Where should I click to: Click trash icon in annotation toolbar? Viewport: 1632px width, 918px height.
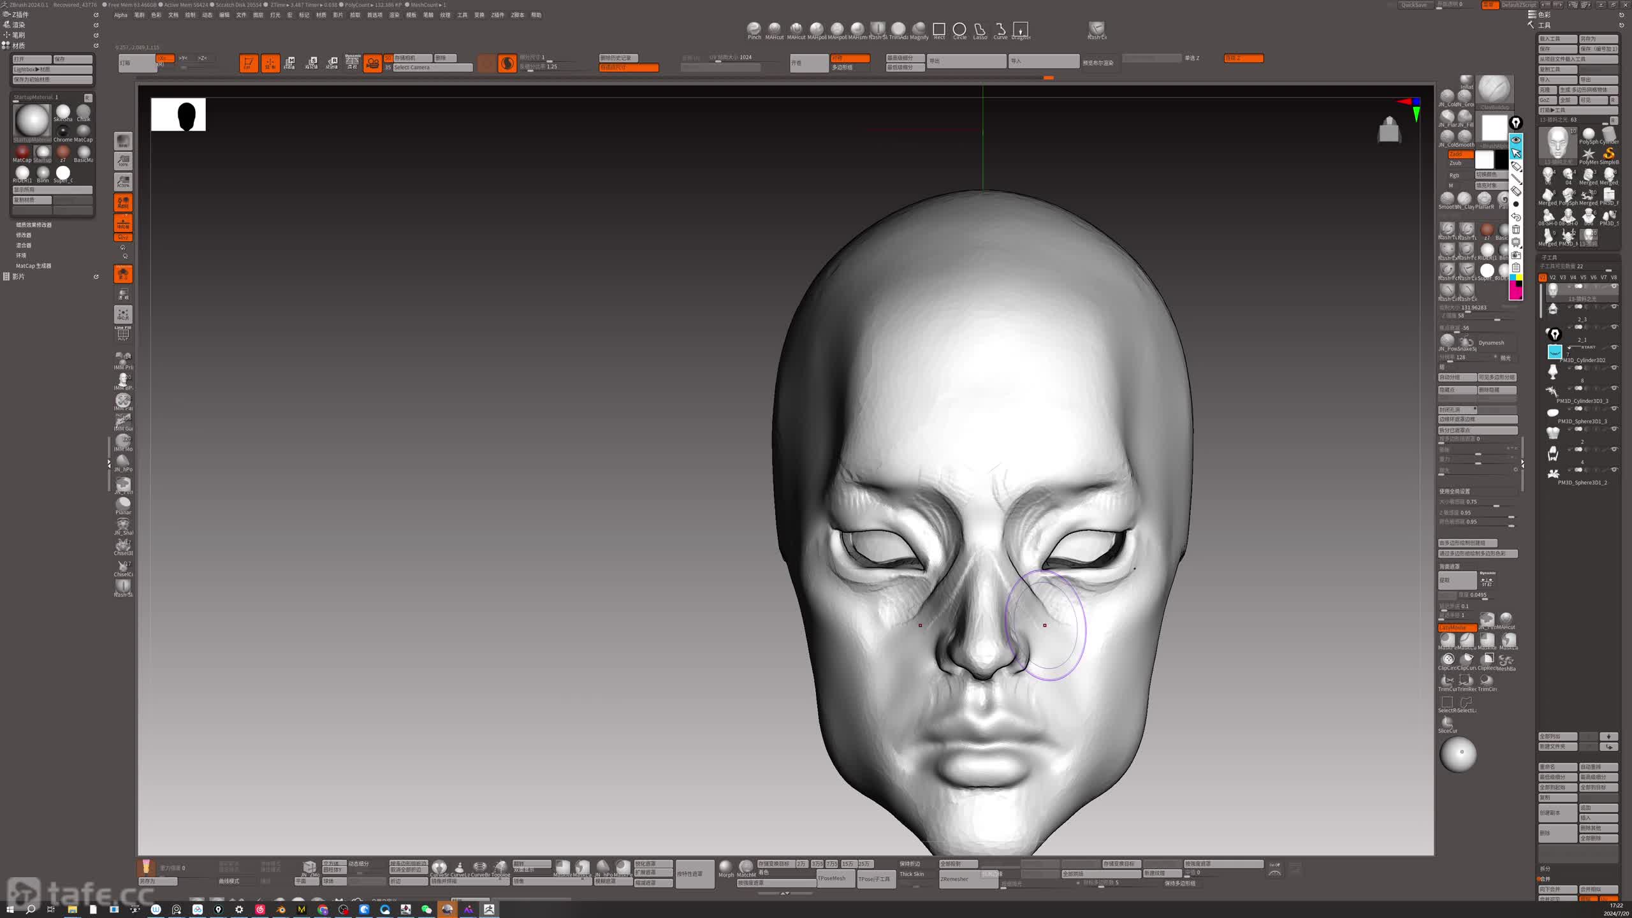1516,229
